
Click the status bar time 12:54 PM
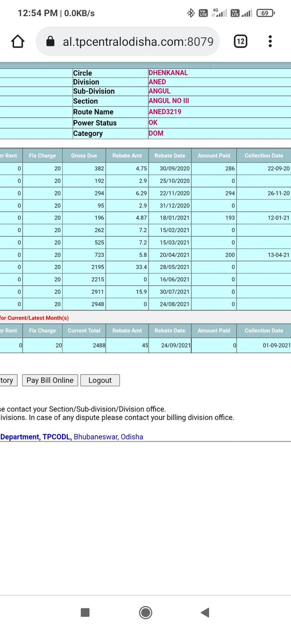click(37, 13)
